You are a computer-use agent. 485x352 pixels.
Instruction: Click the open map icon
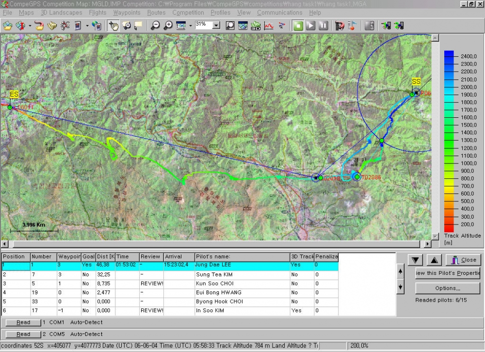(x=8, y=26)
